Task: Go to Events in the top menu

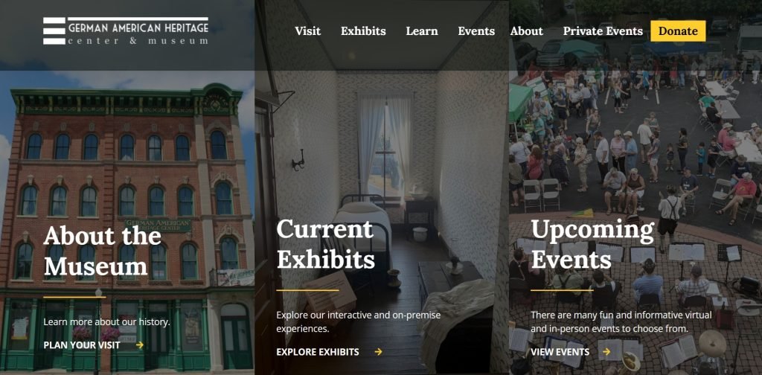Action: tap(476, 31)
